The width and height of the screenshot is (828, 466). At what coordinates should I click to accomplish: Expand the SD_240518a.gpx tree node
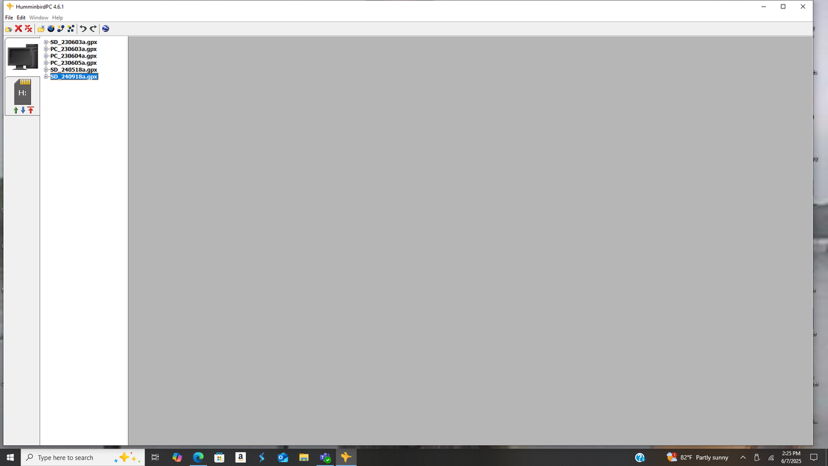pyautogui.click(x=45, y=69)
